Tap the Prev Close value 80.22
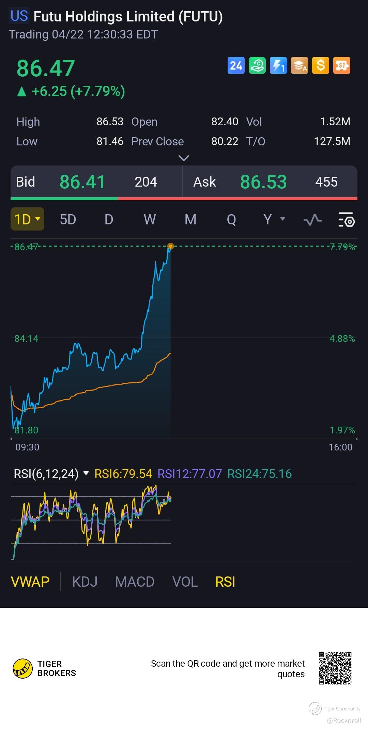The height and width of the screenshot is (729, 368). [225, 141]
